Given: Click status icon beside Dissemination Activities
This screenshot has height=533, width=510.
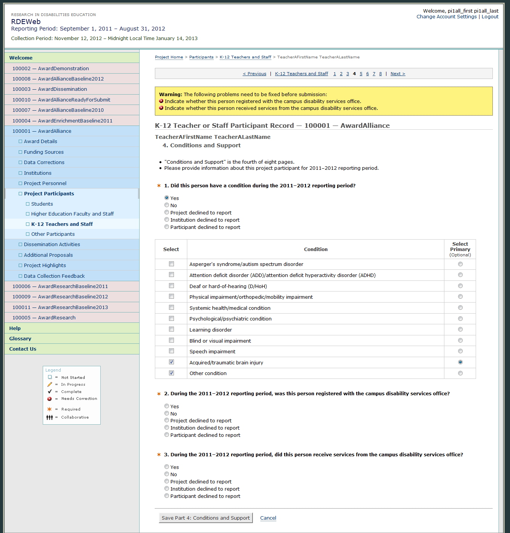Looking at the screenshot, I should [x=21, y=245].
